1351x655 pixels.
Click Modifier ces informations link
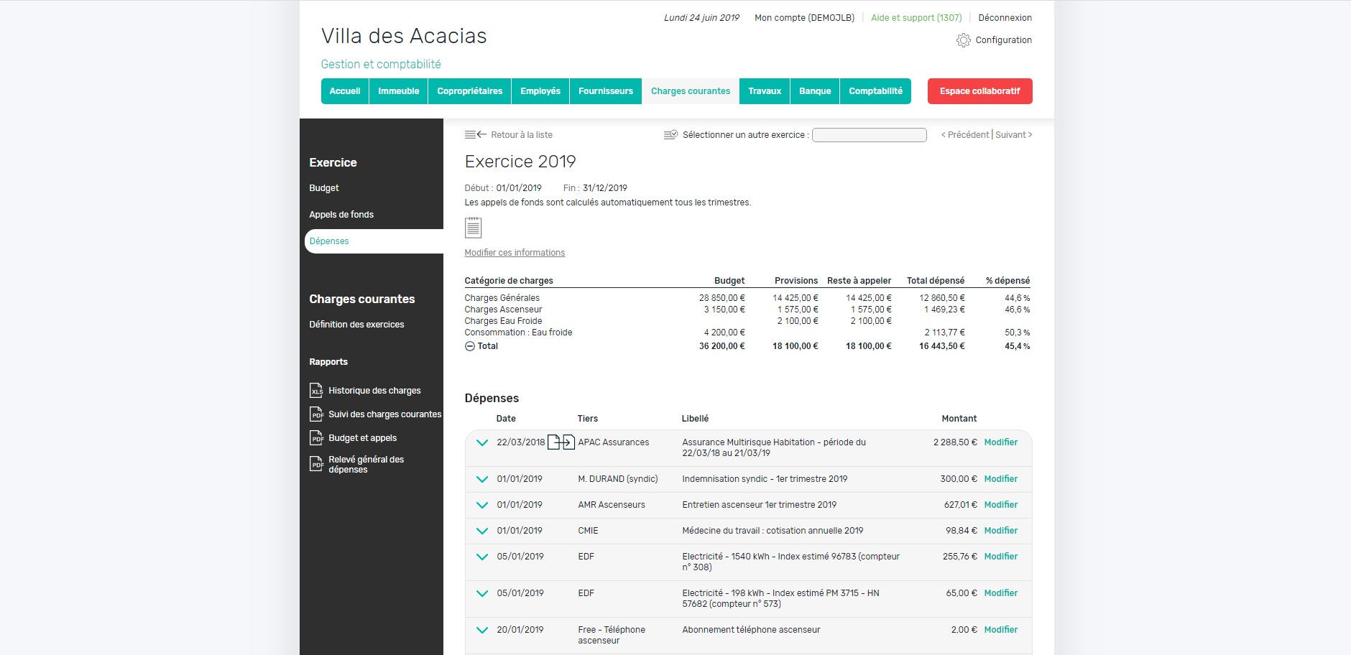pos(515,253)
